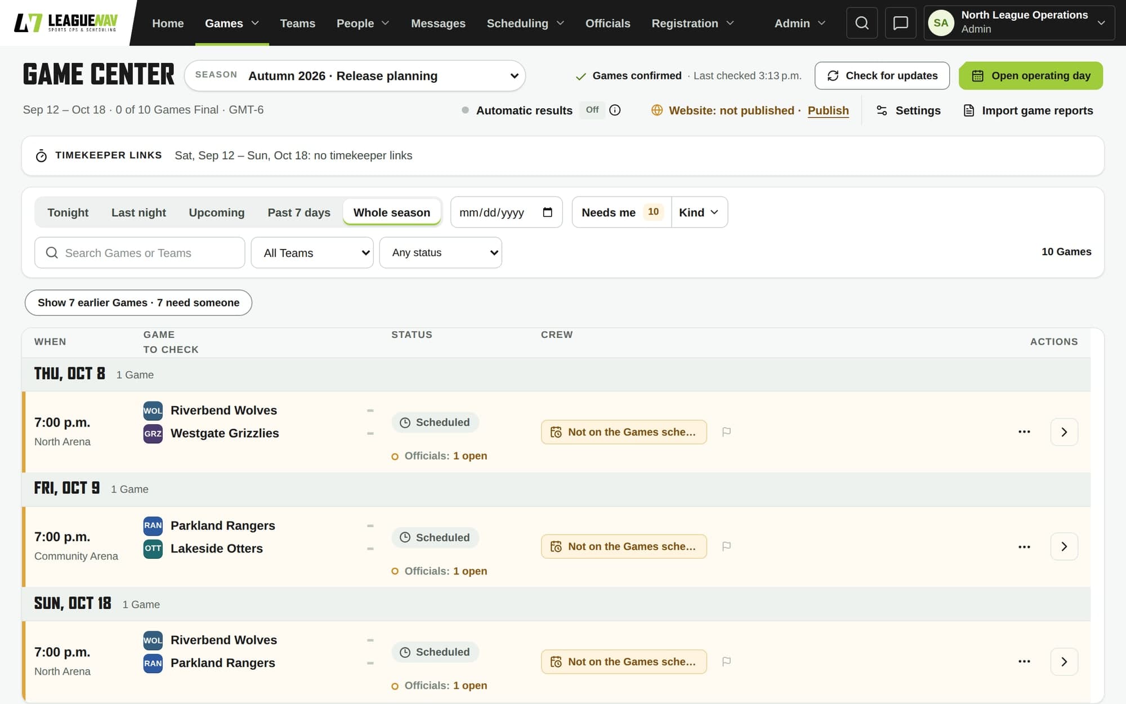Screen dimensions: 1126x704
Task: Open details arrow for Wolves vs Grizzlies
Action: coord(1064,432)
